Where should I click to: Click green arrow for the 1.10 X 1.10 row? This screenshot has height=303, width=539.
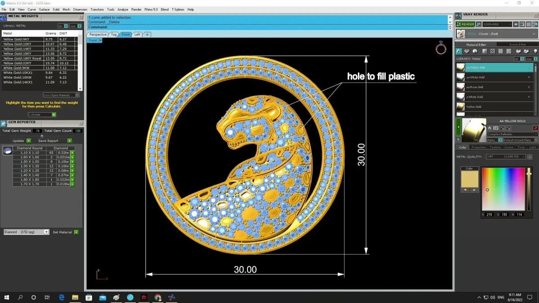click(72, 153)
